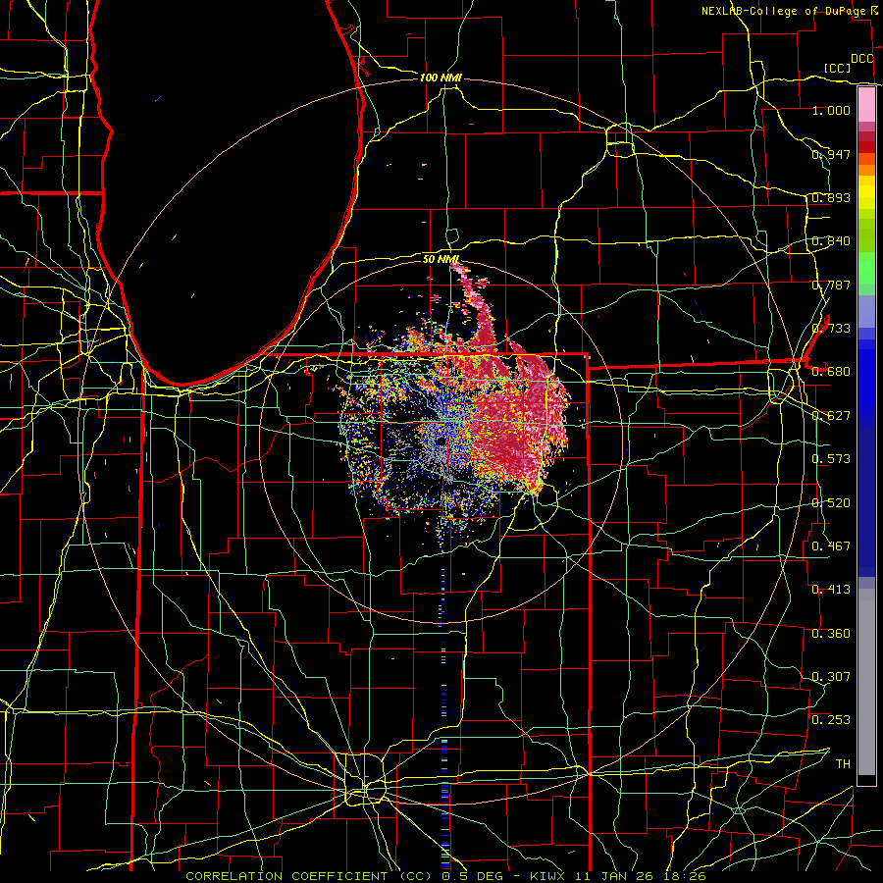
Task: Click the 1.000 color scale value
Action: pos(831,110)
